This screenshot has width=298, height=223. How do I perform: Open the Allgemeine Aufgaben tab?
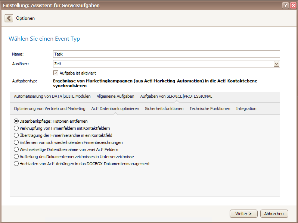[x=115, y=97]
